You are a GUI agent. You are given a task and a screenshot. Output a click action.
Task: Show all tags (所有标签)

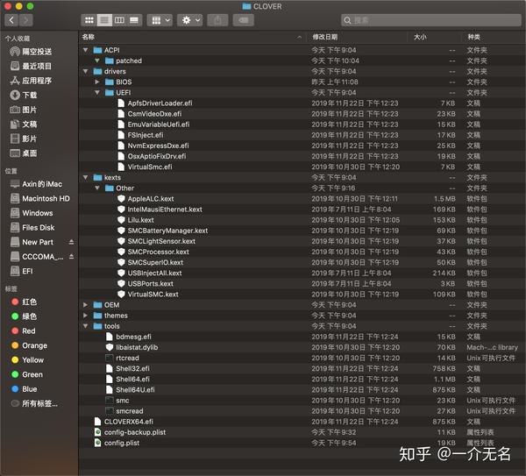pos(34,403)
